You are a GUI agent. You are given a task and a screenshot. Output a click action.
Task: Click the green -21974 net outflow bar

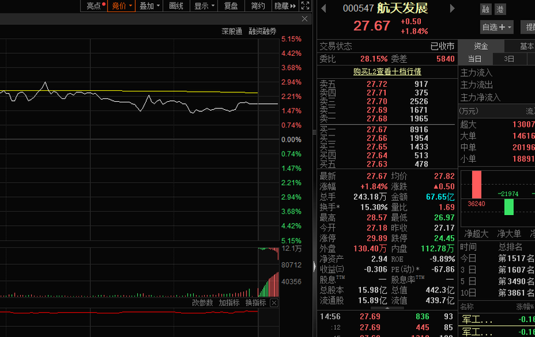pos(509,207)
